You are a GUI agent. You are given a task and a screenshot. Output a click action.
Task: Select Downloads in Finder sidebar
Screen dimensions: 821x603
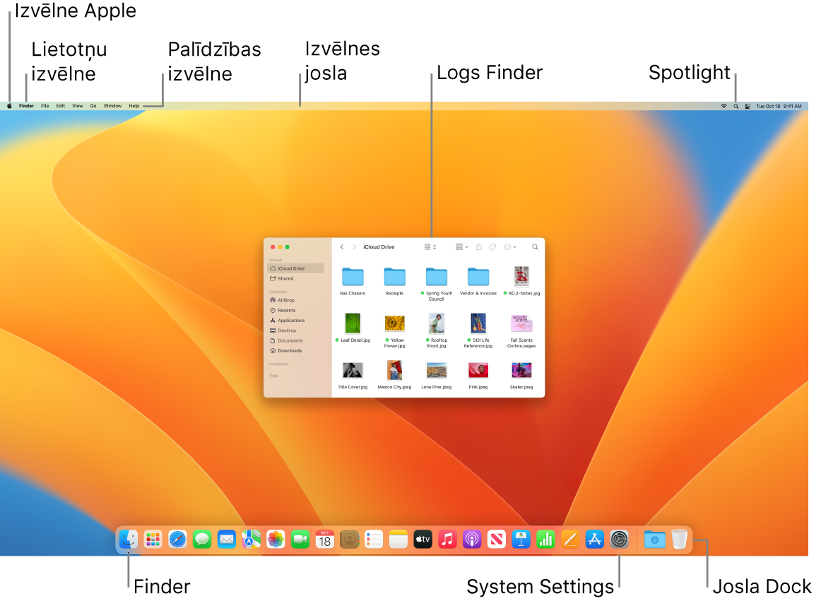(x=295, y=351)
